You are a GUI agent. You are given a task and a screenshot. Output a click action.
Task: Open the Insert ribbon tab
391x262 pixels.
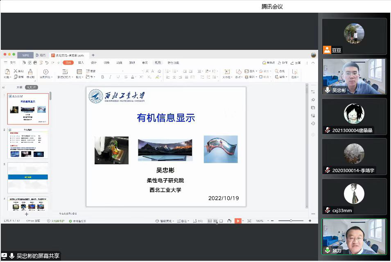[x=81, y=63]
